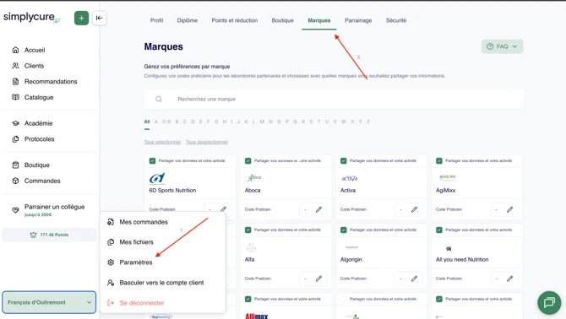Click Tous sélectionner link

click(x=162, y=142)
